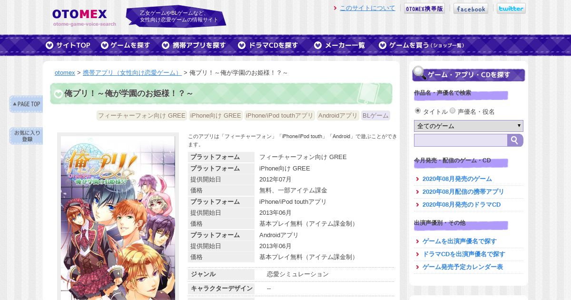
Task: Click 2012年07月 start date value
Action: (x=276, y=180)
